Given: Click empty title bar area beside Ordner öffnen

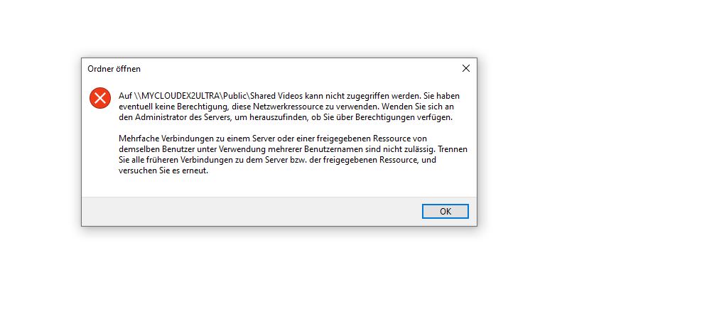Looking at the screenshot, I should [x=300, y=68].
